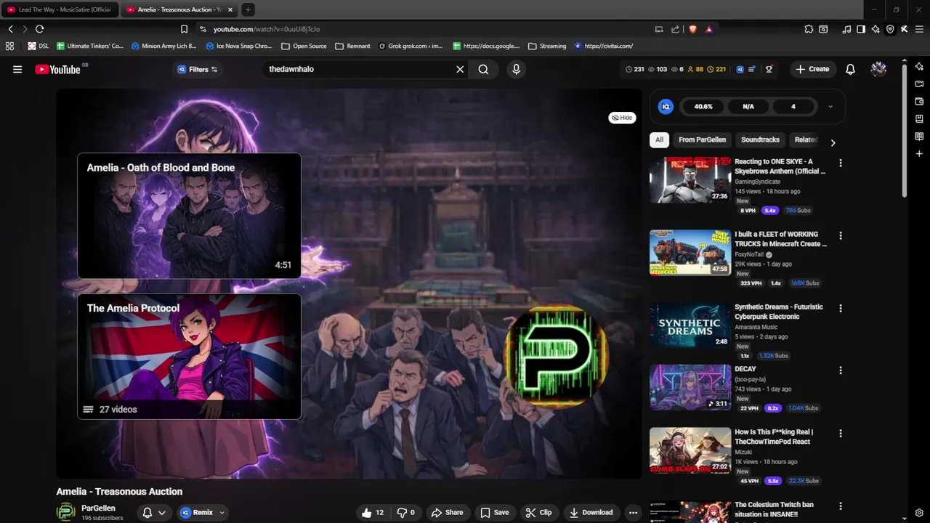Dislike the video
930x523 pixels.
coord(405,512)
